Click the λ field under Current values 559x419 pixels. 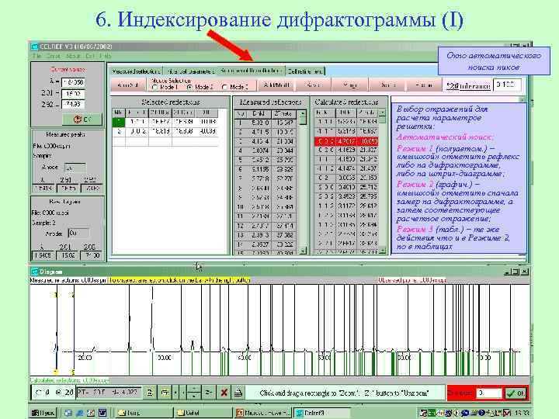pos(73,82)
